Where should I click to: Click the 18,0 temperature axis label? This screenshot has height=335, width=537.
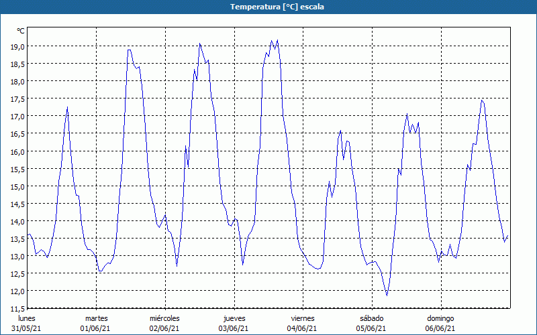coord(18,81)
